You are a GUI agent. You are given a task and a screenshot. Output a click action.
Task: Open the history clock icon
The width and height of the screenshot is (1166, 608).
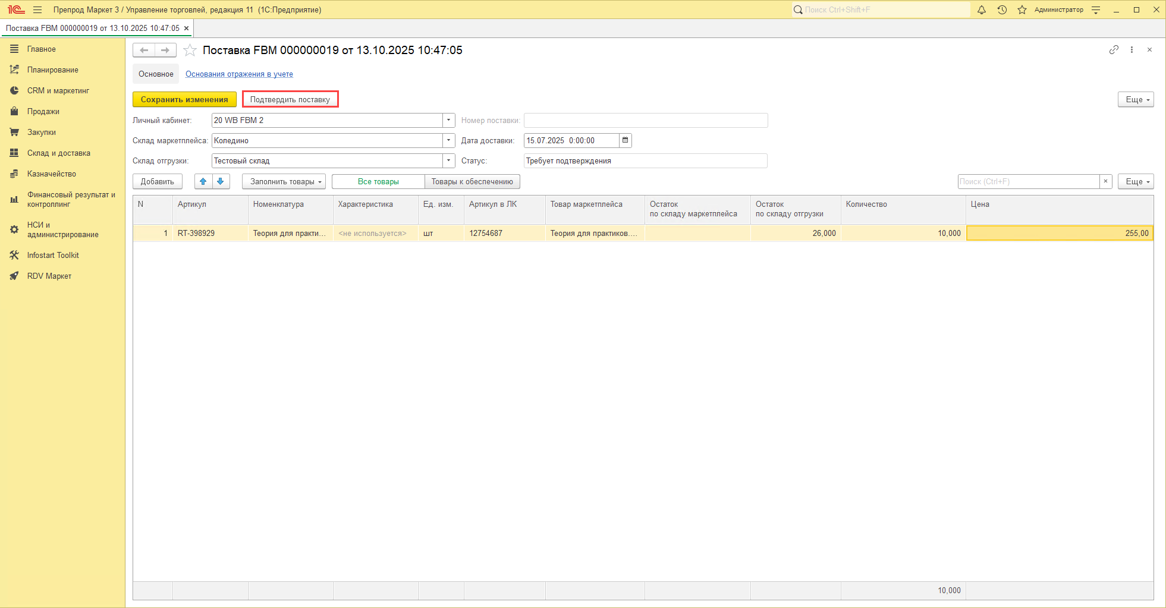click(1002, 10)
